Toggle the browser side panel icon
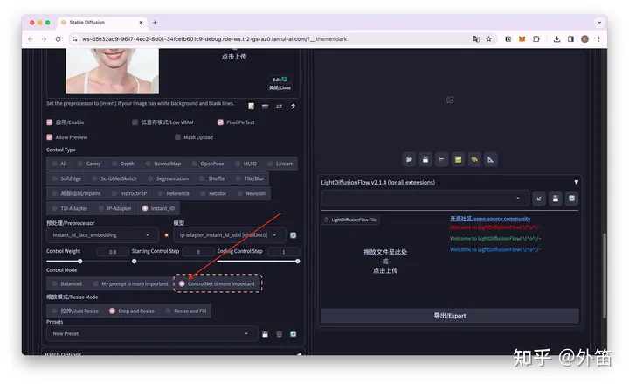Viewport: 629px width, 384px height. (x=570, y=39)
